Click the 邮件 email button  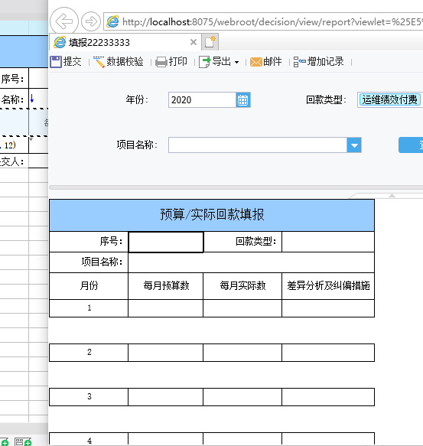click(x=266, y=61)
